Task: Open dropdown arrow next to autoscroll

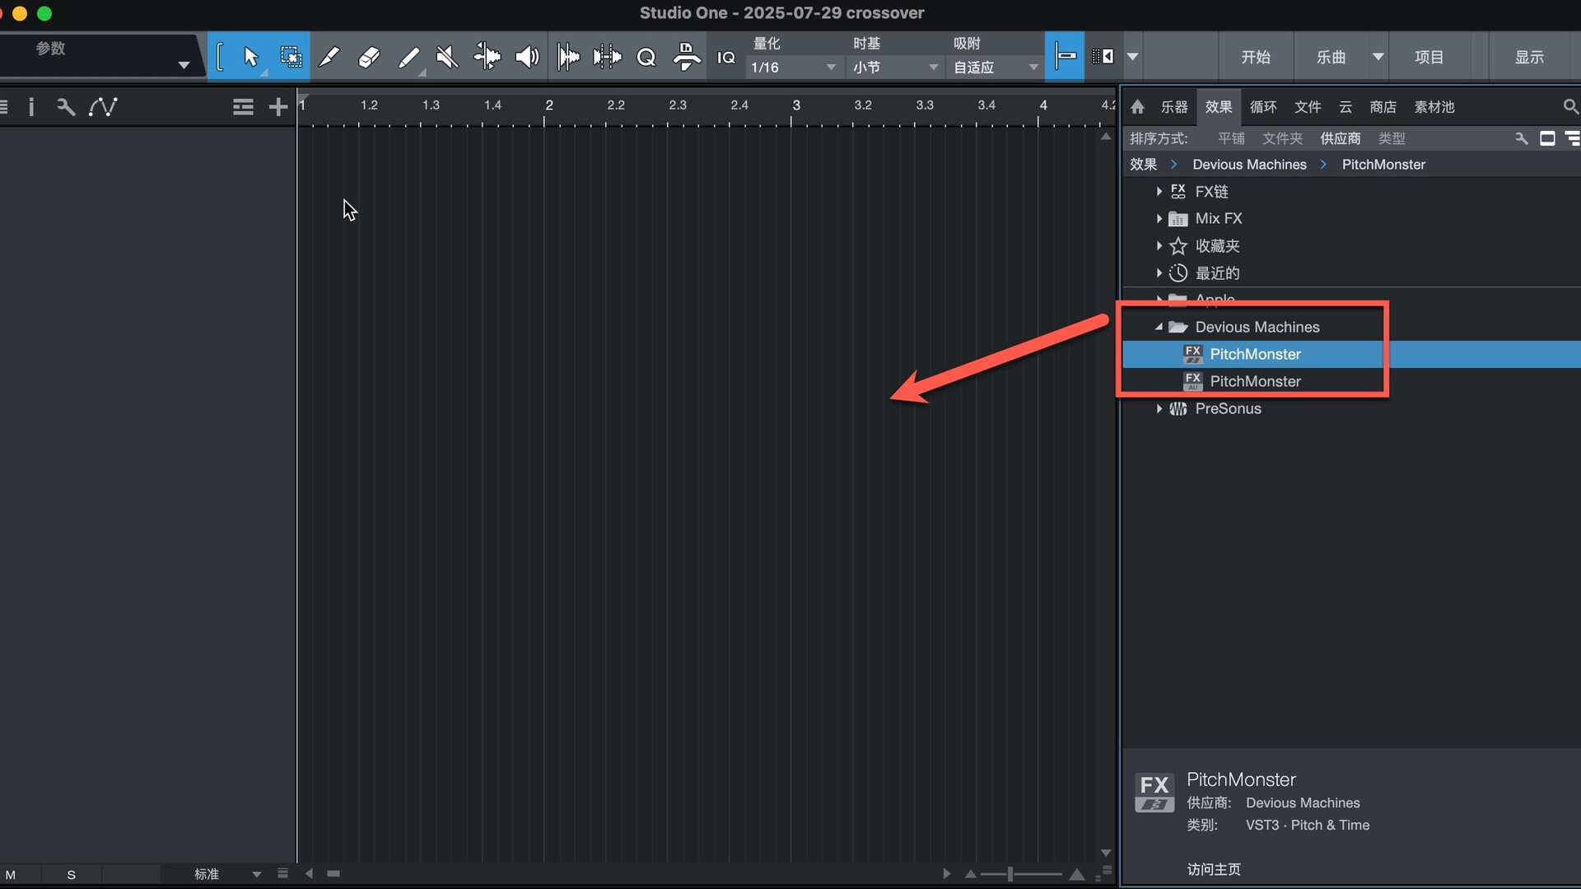Action: 1133,57
